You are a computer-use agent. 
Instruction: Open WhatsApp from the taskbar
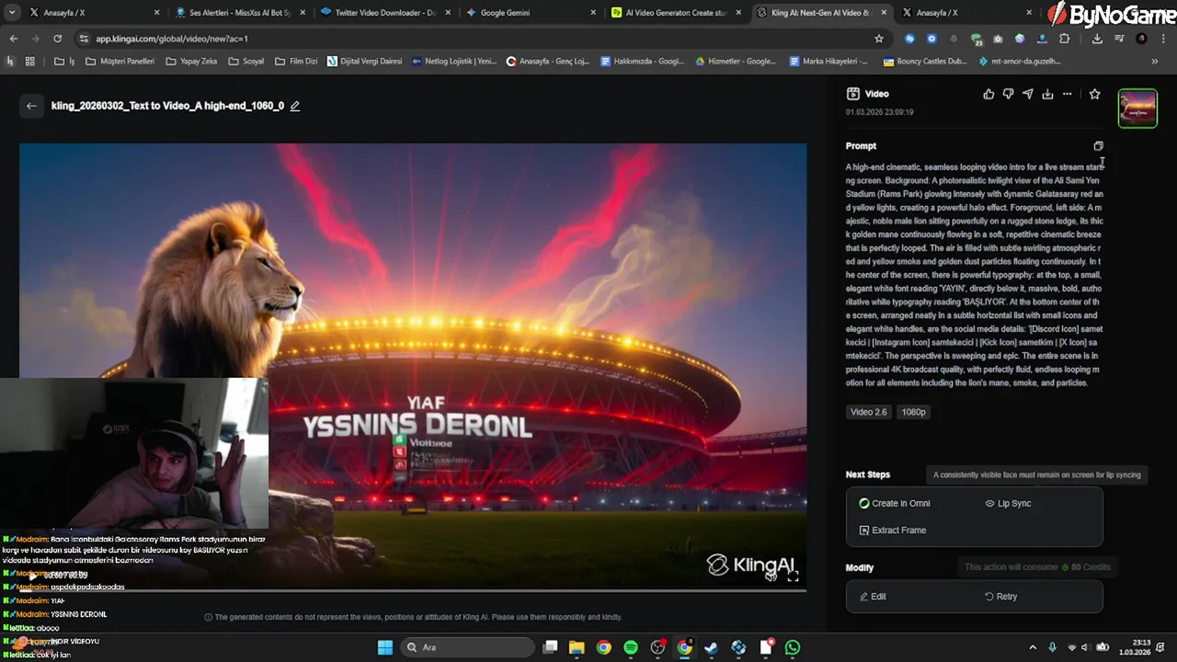[793, 647]
